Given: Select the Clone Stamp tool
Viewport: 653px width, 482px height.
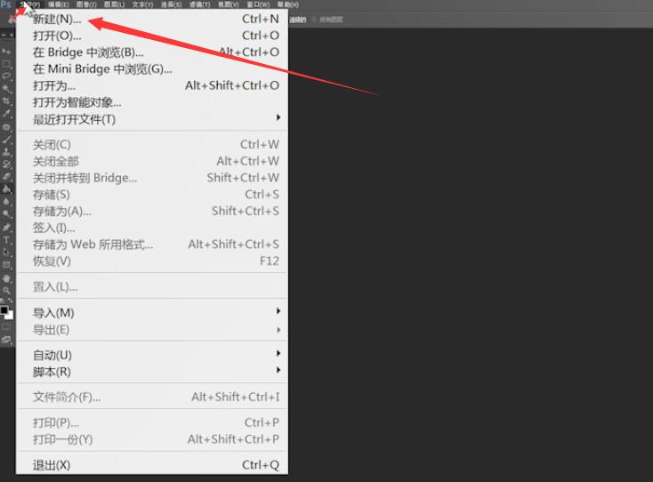Looking at the screenshot, I should tap(6, 152).
